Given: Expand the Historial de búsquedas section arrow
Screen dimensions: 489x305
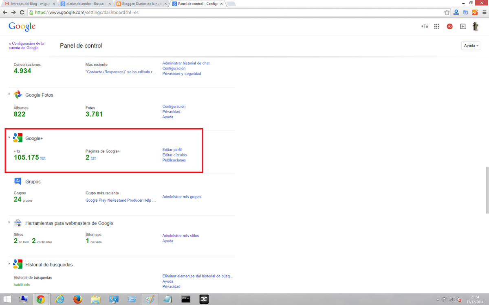Looking at the screenshot, I should pyautogui.click(x=9, y=264).
